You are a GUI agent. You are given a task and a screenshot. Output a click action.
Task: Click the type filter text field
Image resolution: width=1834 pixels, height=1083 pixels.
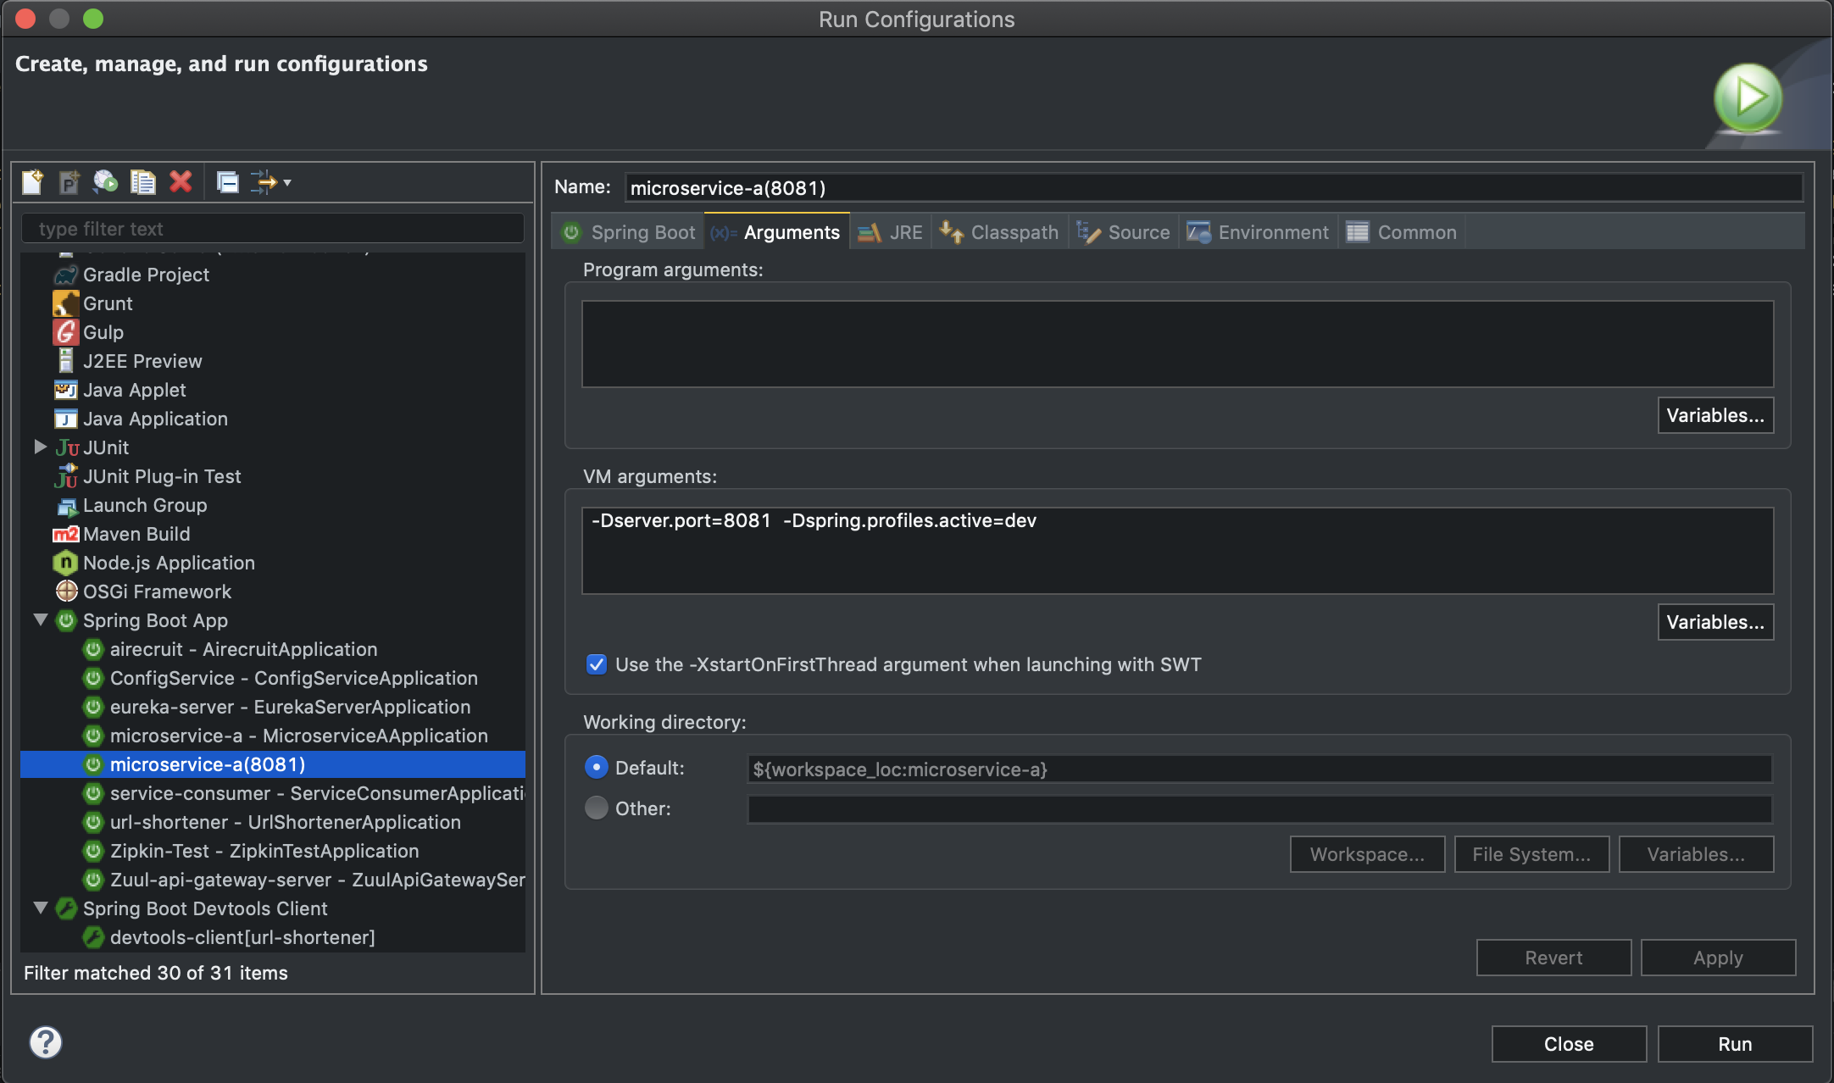click(x=271, y=229)
